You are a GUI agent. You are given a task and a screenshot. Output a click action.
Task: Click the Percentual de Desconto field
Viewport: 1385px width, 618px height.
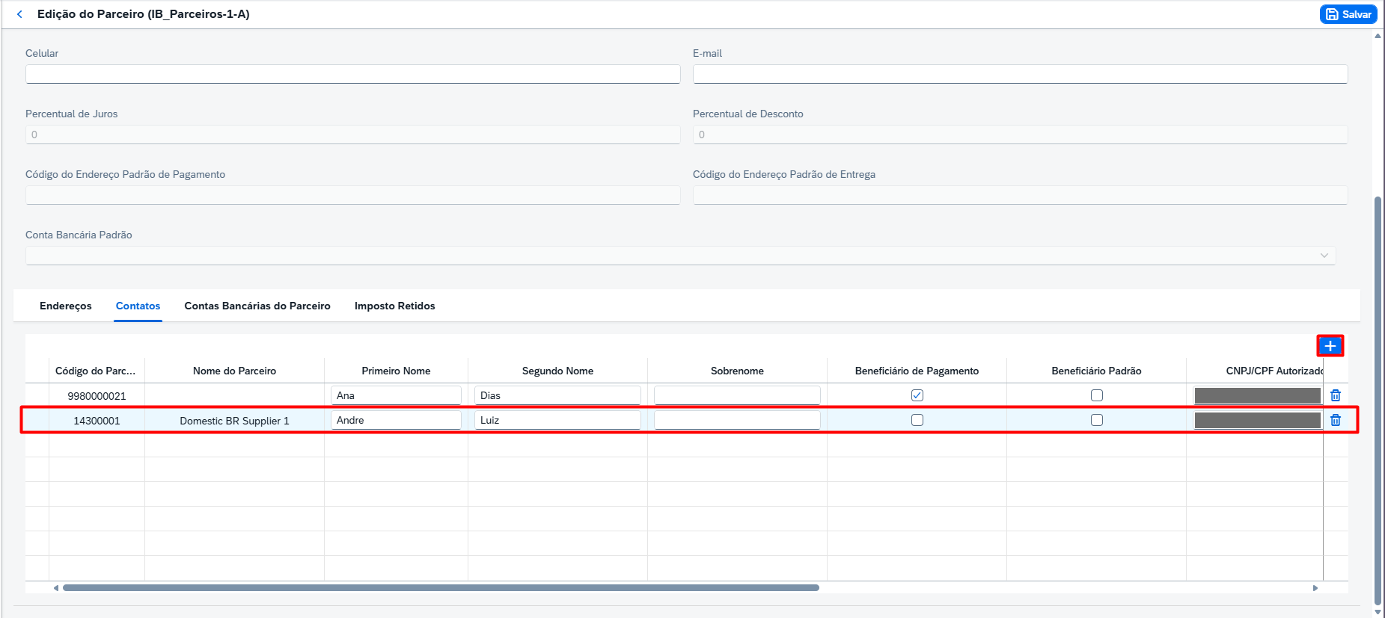tap(1020, 135)
